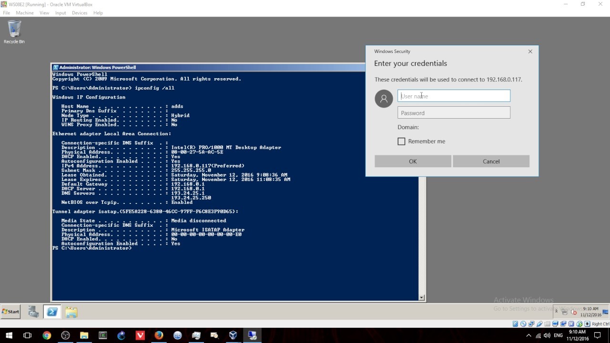610x343 pixels.
Task: Click the VirtualBox optical disc indicator
Action: [523, 324]
